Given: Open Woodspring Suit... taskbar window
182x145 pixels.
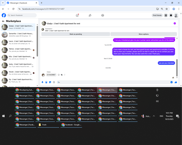Looking at the screenshot, I should (x=25, y=90).
